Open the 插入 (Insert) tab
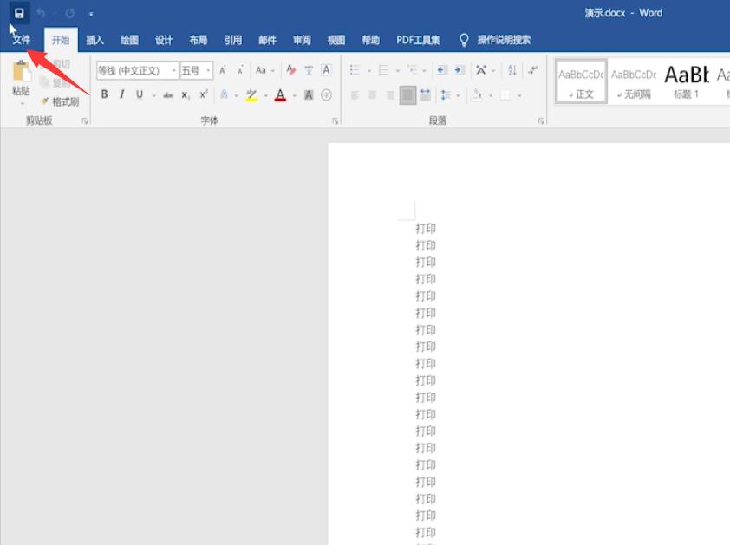Viewport: 730px width, 545px height. point(95,40)
